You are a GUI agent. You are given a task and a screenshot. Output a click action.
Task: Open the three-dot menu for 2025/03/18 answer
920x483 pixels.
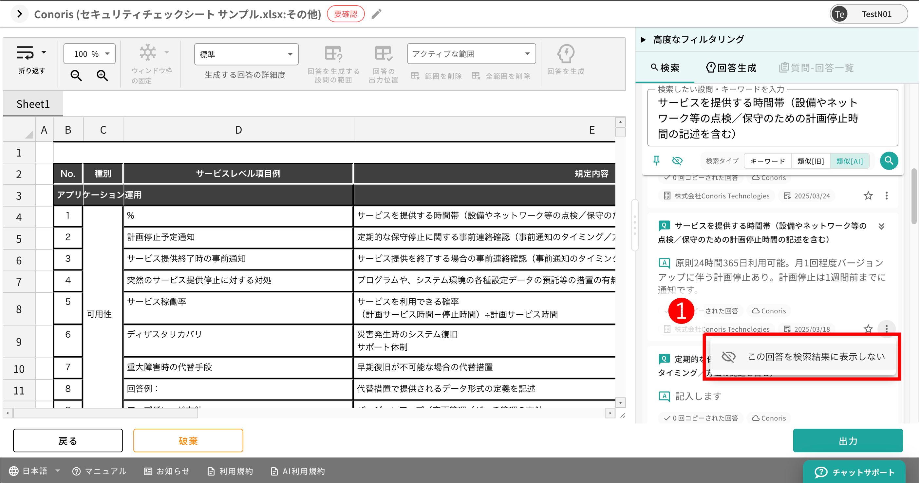click(x=886, y=328)
